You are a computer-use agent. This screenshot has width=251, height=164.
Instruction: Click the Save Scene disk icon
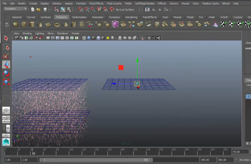(x=45, y=9)
